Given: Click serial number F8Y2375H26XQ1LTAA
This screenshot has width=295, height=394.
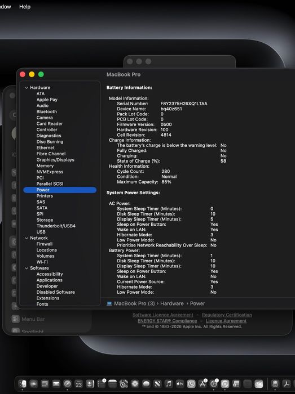Looking at the screenshot, I should [184, 104].
